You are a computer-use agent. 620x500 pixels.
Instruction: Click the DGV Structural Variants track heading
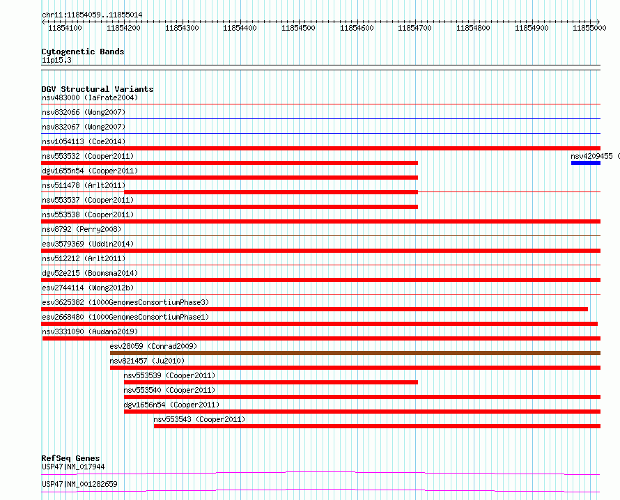click(x=98, y=89)
